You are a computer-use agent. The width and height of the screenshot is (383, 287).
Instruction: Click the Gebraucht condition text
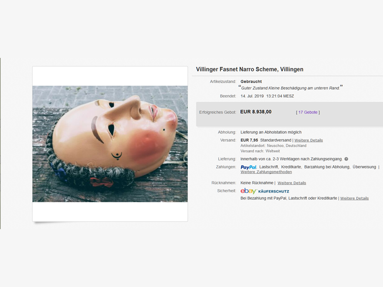click(x=251, y=81)
